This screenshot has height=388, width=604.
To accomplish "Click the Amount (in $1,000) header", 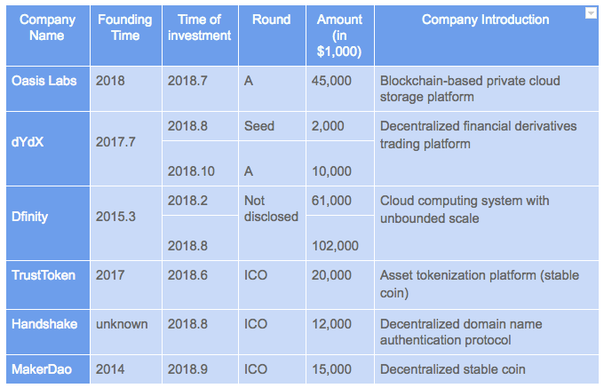I will 338,36.
